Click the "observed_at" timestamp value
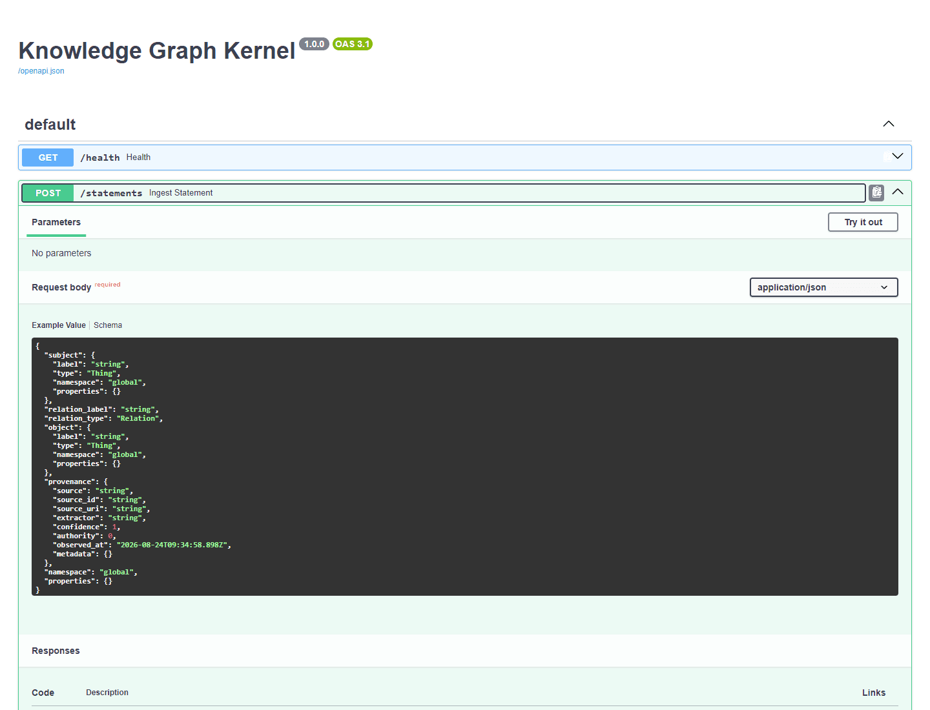Screen dimensions: 930x710 click(172, 545)
